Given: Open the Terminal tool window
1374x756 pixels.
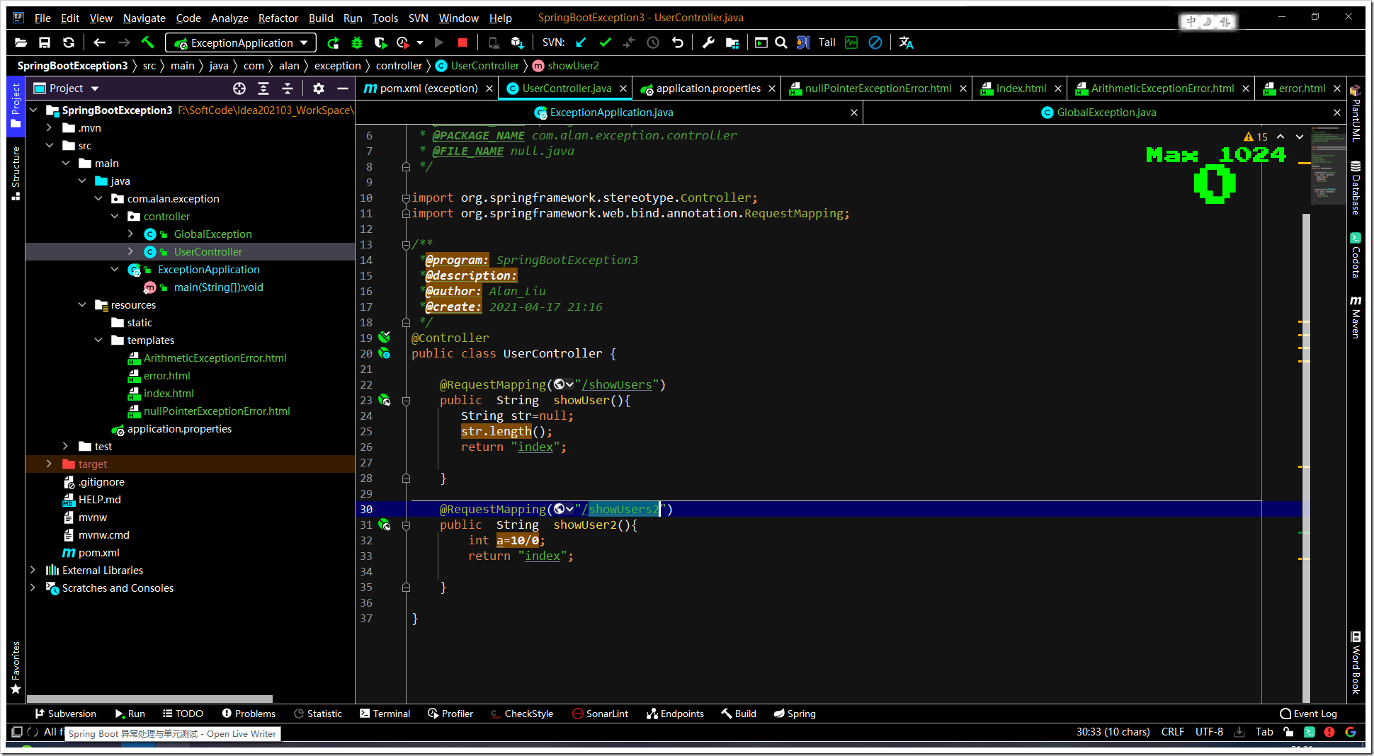Looking at the screenshot, I should click(385, 714).
